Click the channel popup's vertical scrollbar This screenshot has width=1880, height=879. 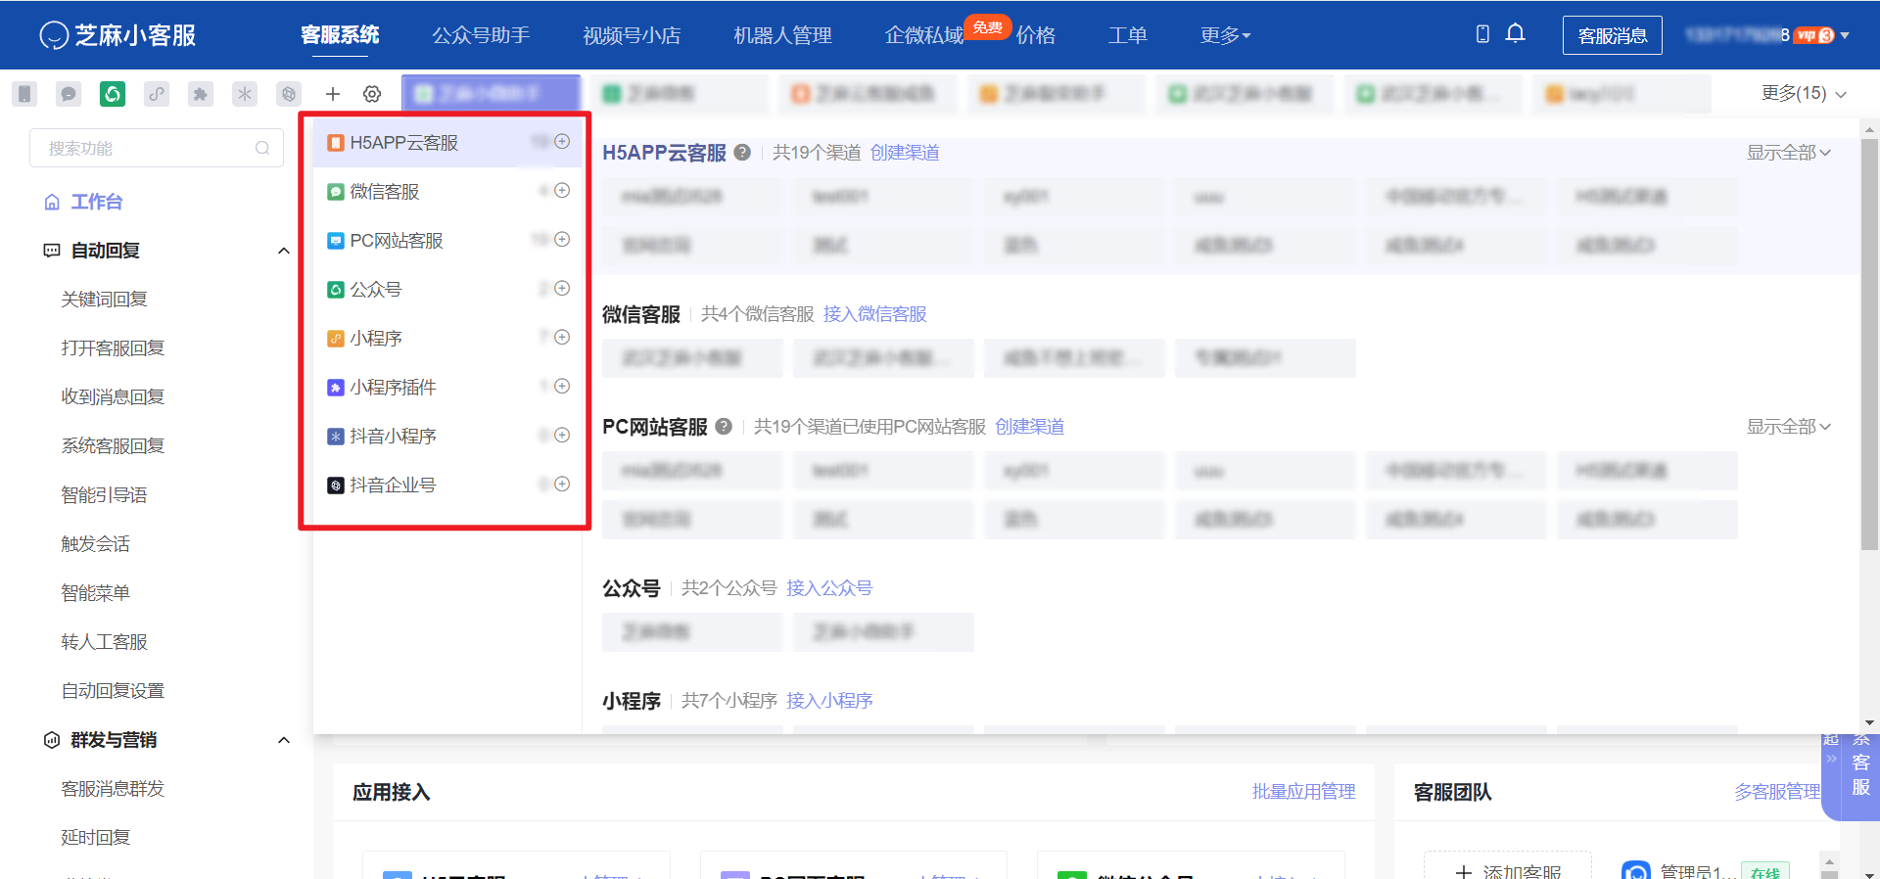pos(1869,343)
